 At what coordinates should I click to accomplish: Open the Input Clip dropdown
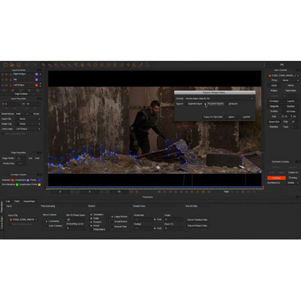click(x=23, y=219)
